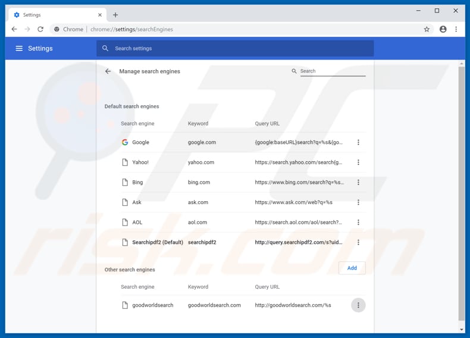Open a new browser tab

point(115,15)
